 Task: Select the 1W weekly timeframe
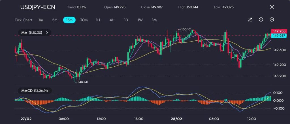click(x=140, y=20)
